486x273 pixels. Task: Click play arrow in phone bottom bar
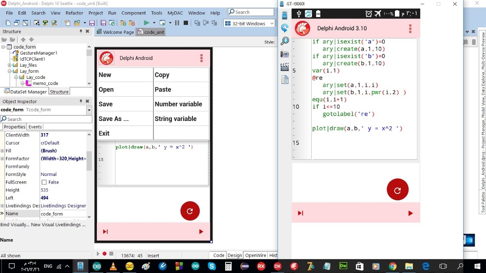pyautogui.click(x=410, y=213)
